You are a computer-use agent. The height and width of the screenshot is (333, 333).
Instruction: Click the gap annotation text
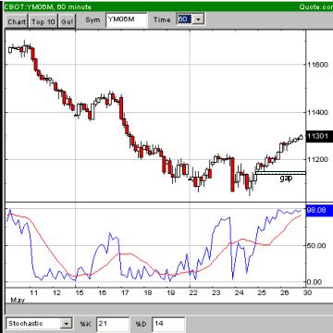click(x=286, y=179)
